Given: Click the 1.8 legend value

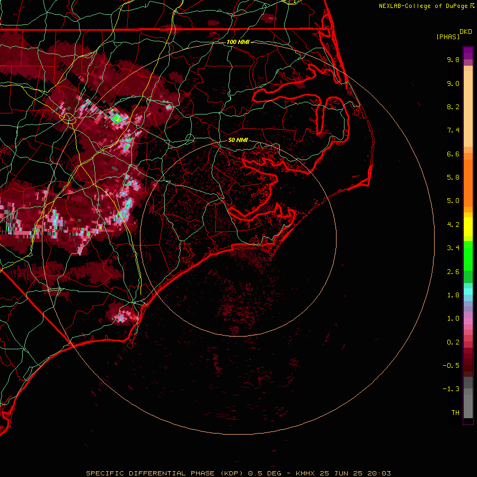Looking at the screenshot, I should (453, 295).
